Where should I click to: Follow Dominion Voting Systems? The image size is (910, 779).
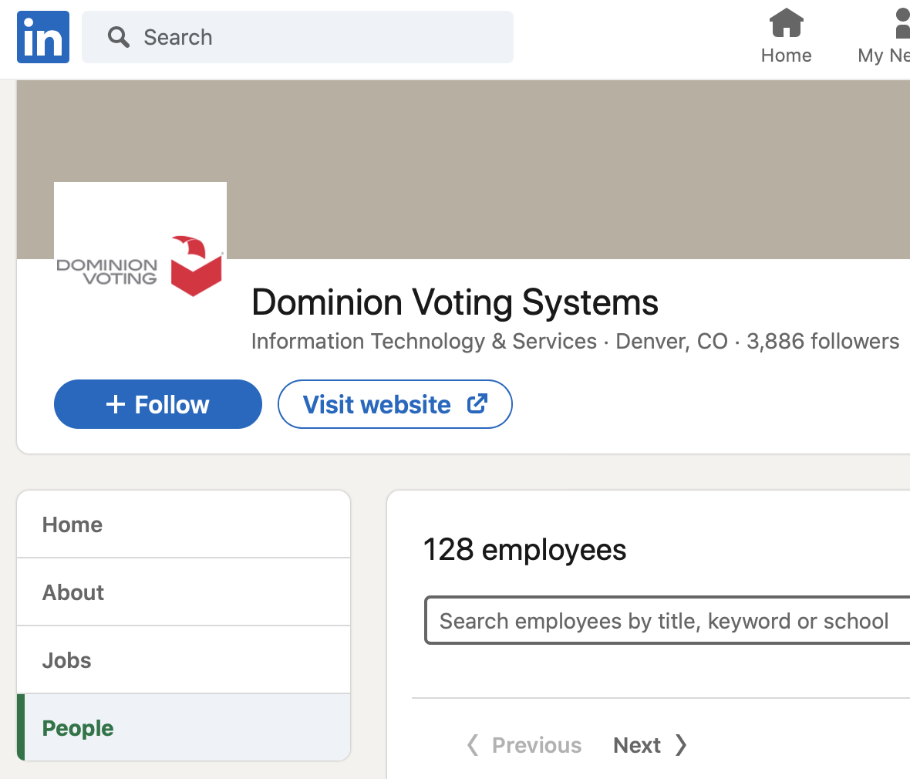click(158, 404)
